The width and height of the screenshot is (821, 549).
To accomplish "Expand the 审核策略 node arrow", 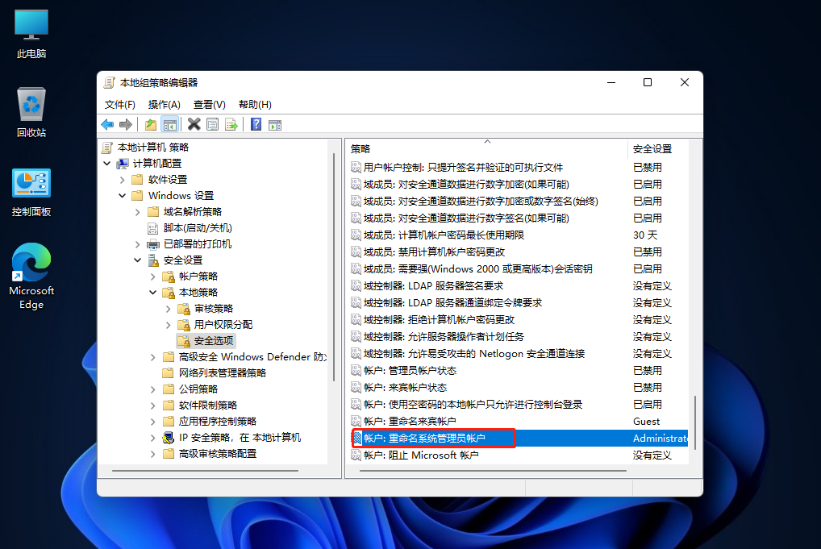I will coord(169,309).
